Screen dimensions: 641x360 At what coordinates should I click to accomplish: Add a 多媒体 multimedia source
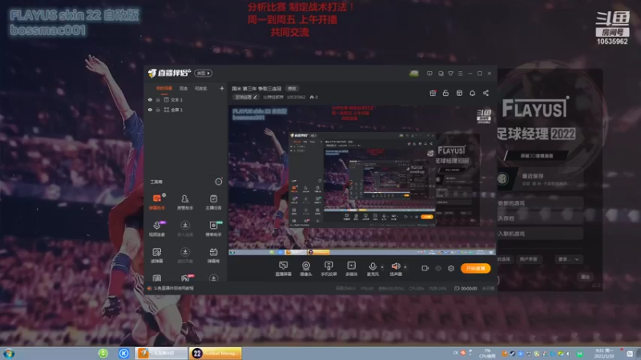pos(351,269)
